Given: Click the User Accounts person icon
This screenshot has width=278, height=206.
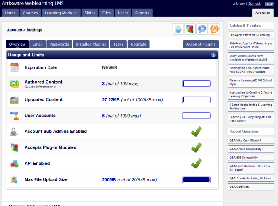Looking at the screenshot, I should tap(15, 116).
